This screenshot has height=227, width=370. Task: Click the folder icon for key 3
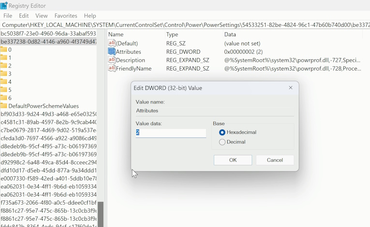pyautogui.click(x=3, y=73)
